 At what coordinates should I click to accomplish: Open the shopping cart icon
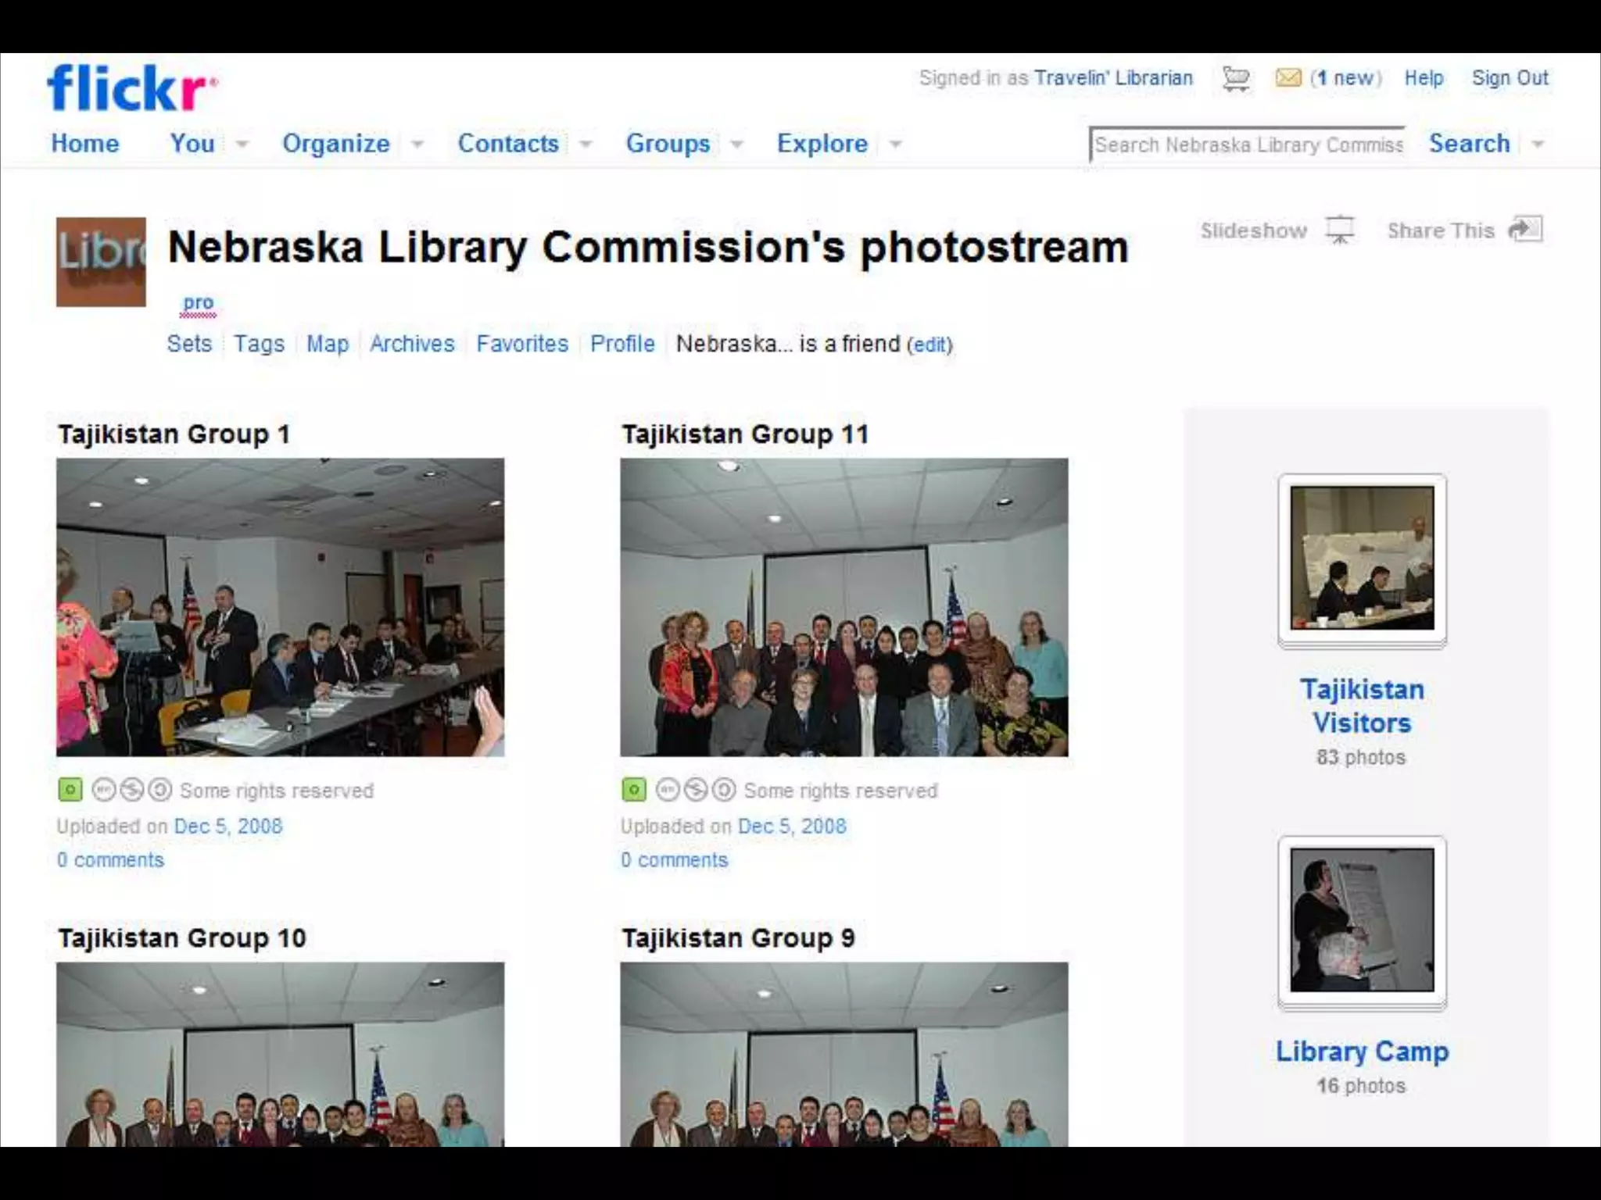1236,79
